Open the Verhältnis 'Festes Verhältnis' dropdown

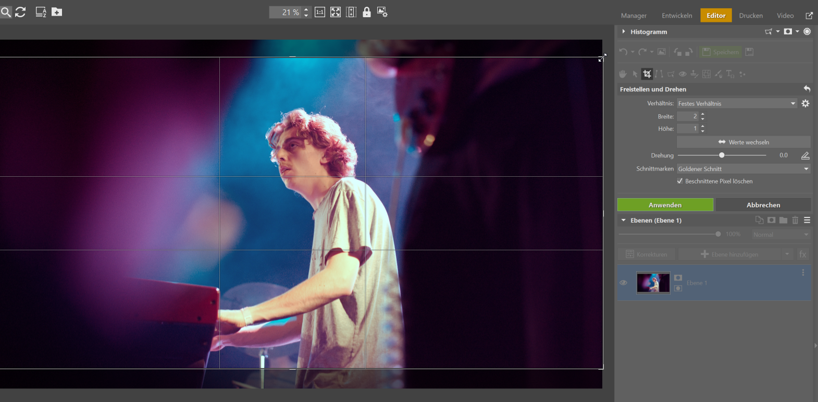coord(737,103)
